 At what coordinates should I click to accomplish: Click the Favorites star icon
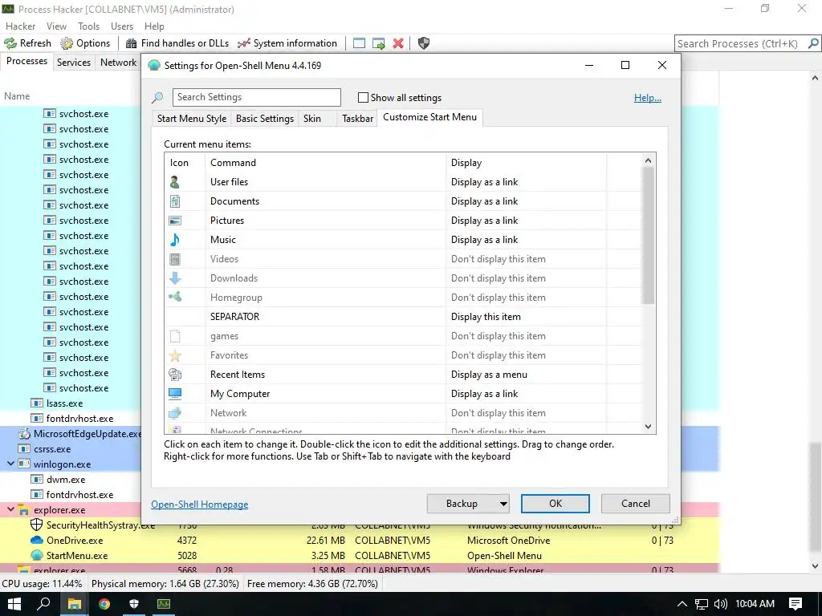(175, 355)
